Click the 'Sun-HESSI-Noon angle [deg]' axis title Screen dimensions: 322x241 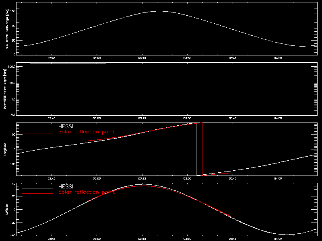coord(5,89)
